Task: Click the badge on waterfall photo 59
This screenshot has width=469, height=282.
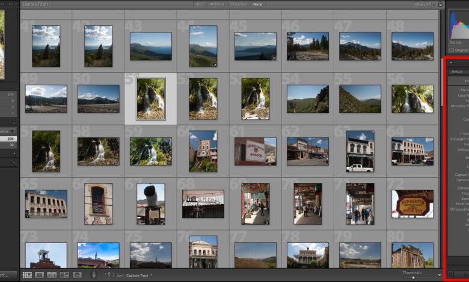Action: (x=169, y=163)
